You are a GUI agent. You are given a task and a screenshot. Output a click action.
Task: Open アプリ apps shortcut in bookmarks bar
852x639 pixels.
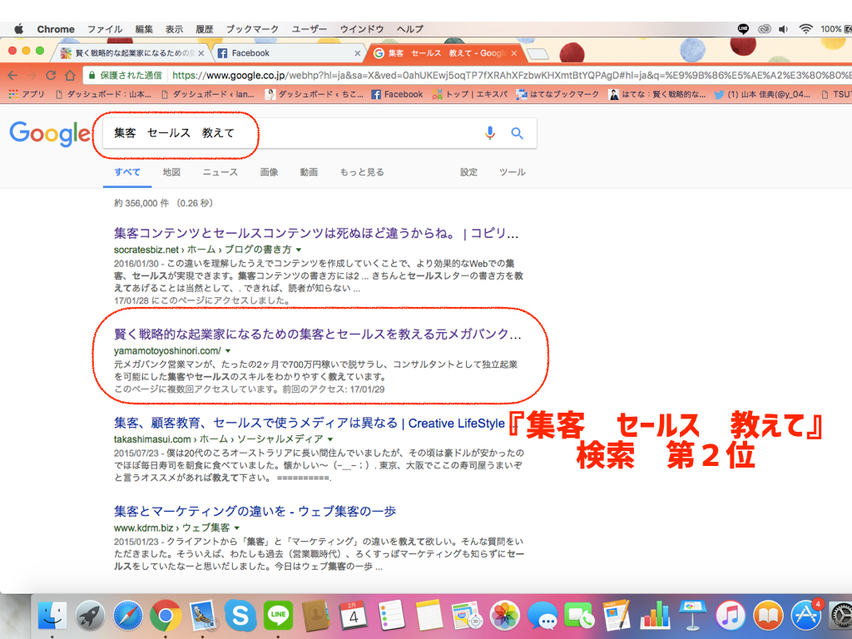pos(27,95)
